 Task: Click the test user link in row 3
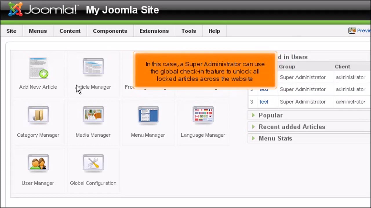point(264,102)
